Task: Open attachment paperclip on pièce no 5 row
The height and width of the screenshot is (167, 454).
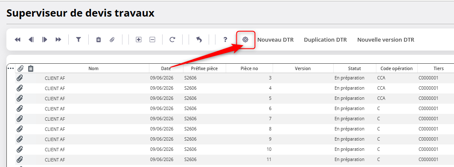Action: (20, 98)
